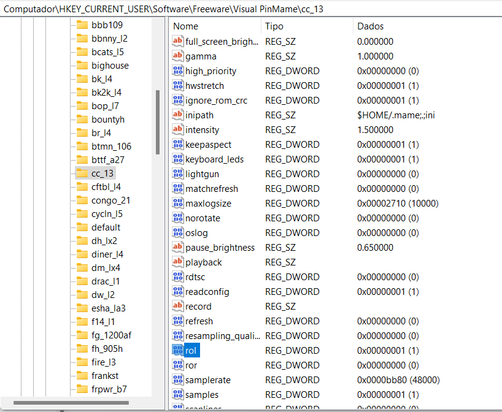Image resolution: width=502 pixels, height=412 pixels.
Task: Click the DWORD icon beside hwstretch
Action: tap(178, 85)
